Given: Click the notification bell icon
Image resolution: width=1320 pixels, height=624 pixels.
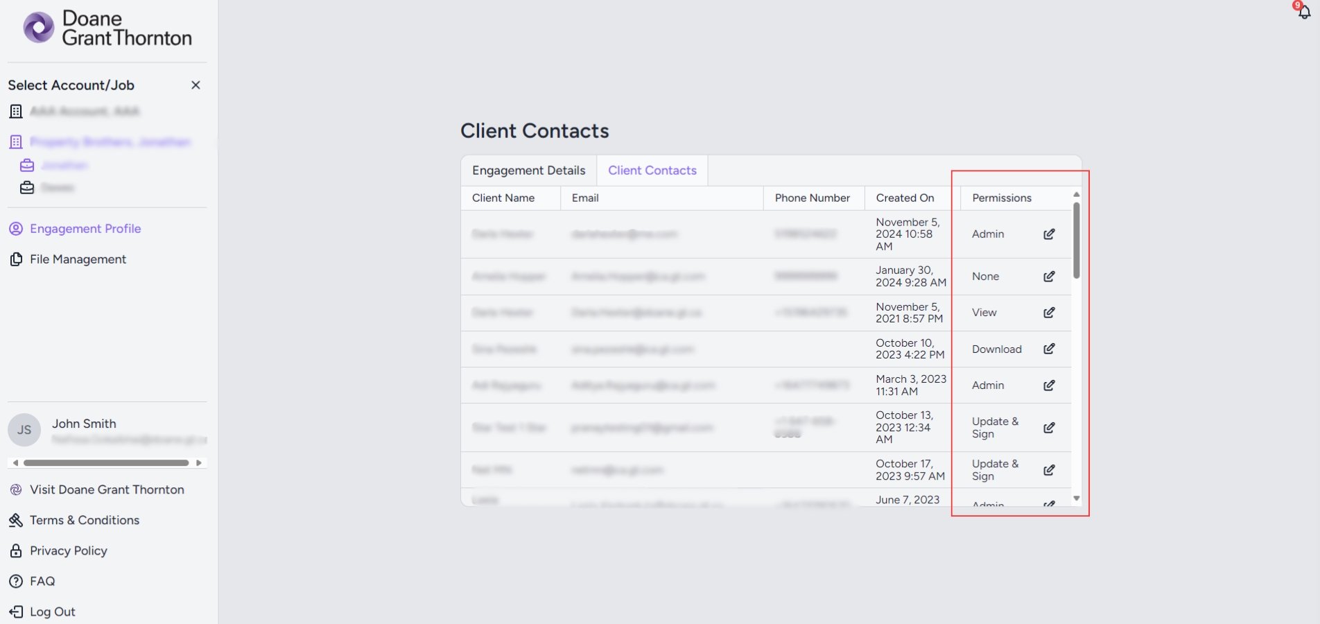Looking at the screenshot, I should click(x=1304, y=12).
